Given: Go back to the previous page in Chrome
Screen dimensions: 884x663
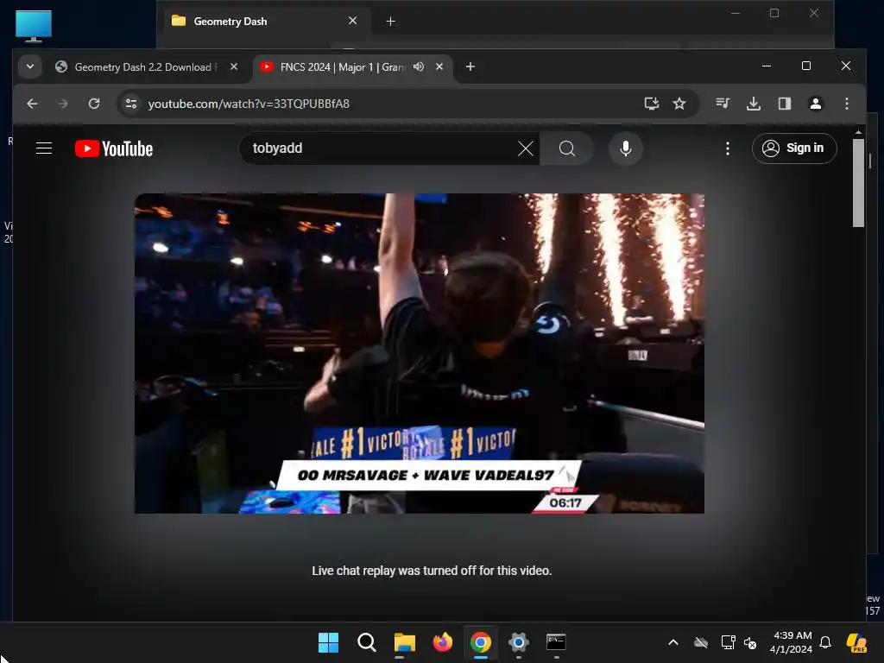Looking at the screenshot, I should coord(32,104).
